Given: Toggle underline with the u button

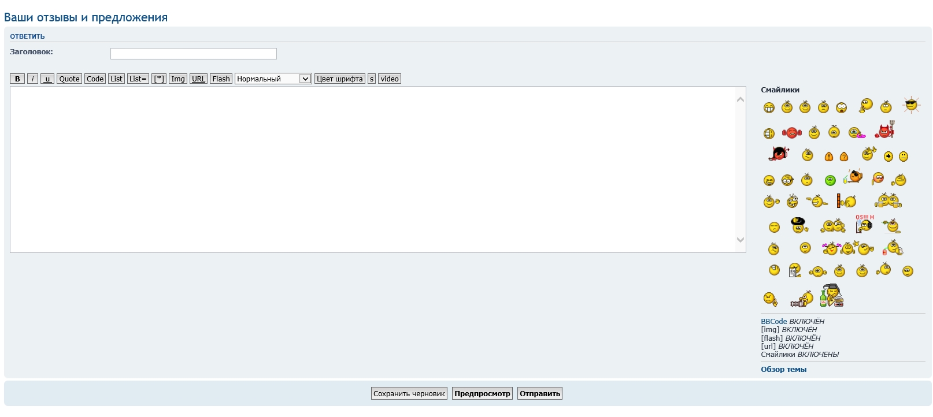Looking at the screenshot, I should pyautogui.click(x=47, y=79).
